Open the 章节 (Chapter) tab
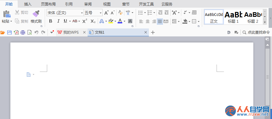 (x=126, y=4)
